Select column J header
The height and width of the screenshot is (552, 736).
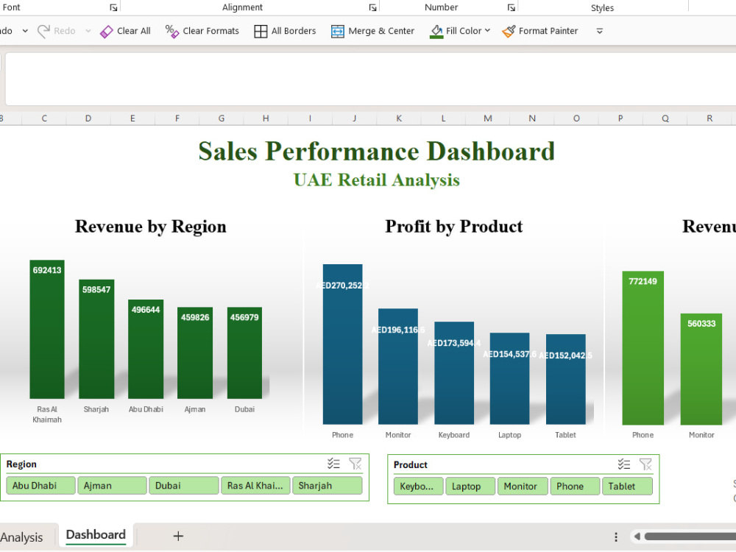click(x=355, y=118)
